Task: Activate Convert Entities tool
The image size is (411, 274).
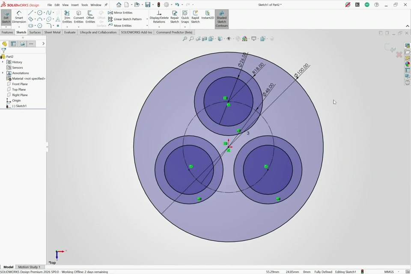Action: [x=79, y=17]
